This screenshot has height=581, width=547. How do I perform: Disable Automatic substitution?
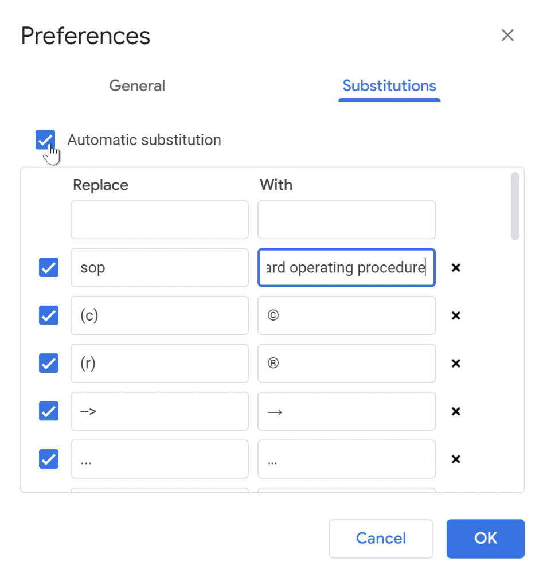pos(45,139)
